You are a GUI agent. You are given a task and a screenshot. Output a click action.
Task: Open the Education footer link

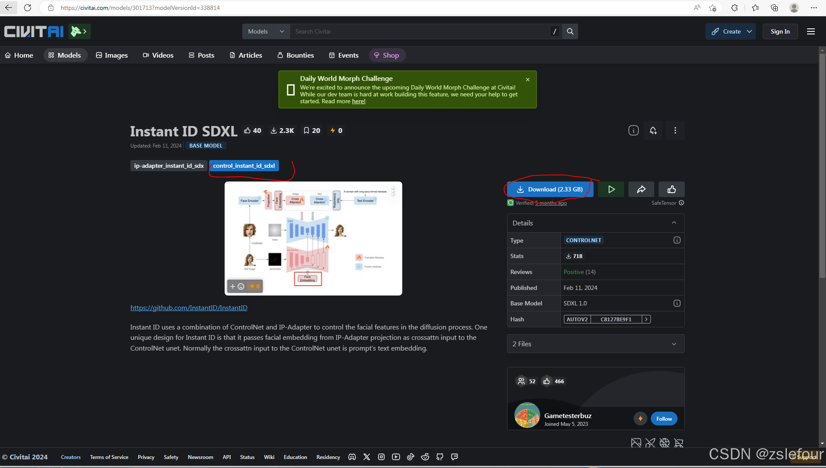(x=295, y=457)
